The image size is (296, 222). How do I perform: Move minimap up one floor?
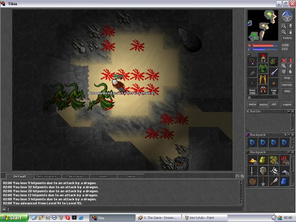pyautogui.click(x=290, y=26)
